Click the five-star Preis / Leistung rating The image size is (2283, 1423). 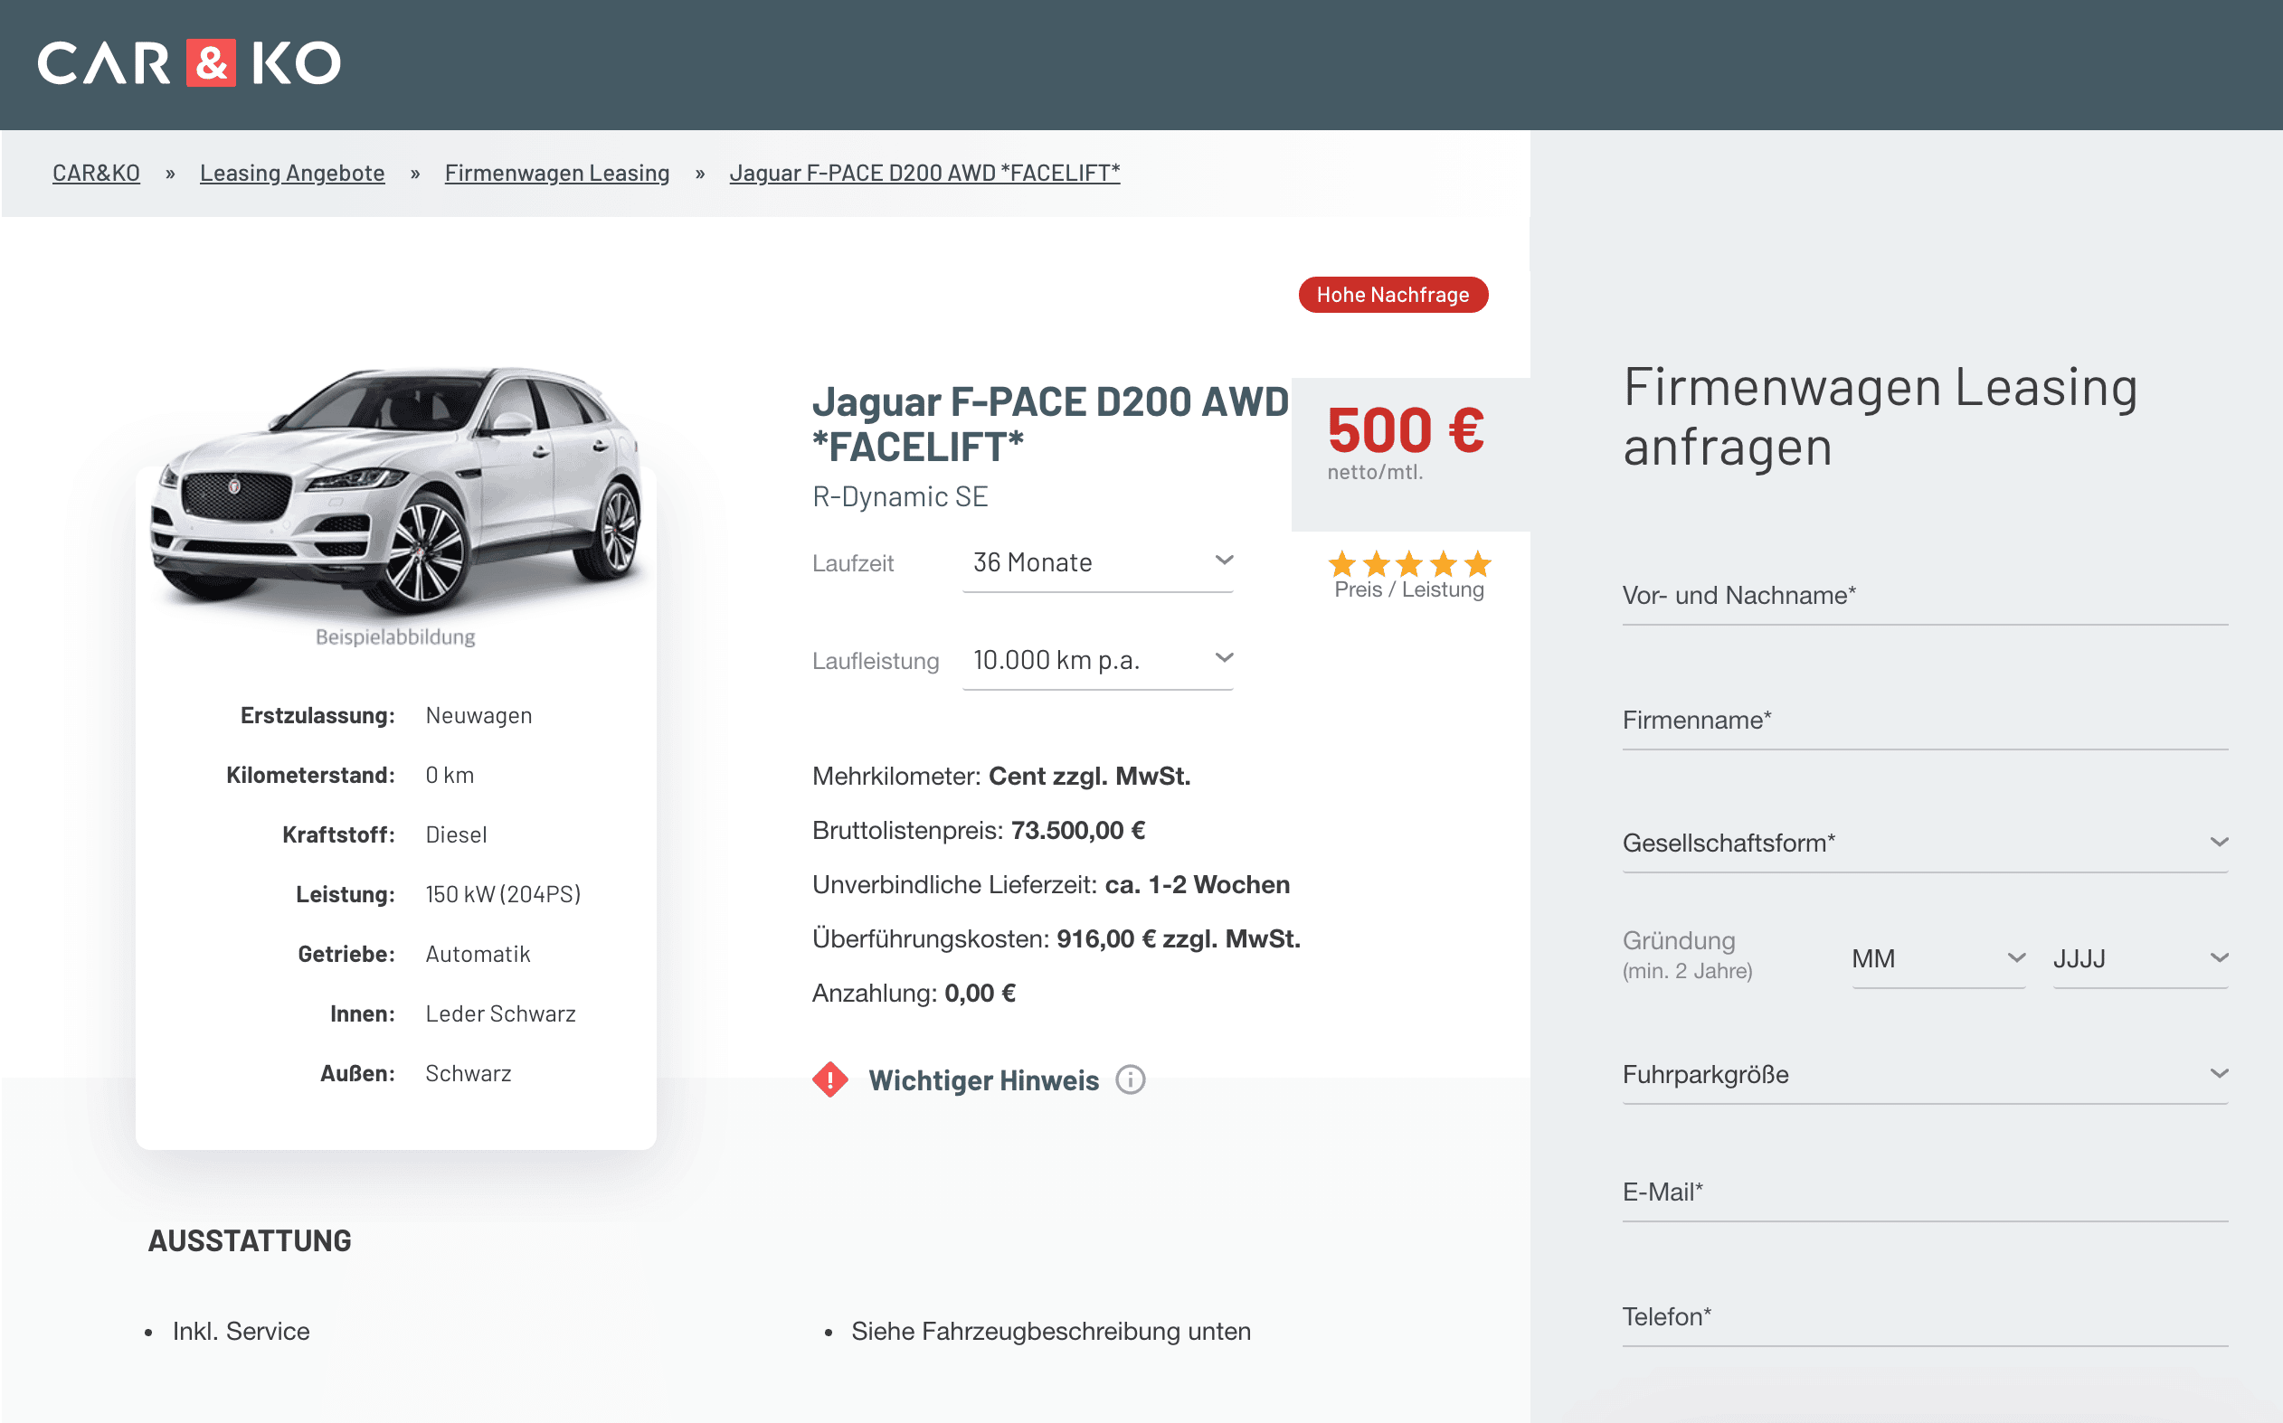(x=1409, y=564)
